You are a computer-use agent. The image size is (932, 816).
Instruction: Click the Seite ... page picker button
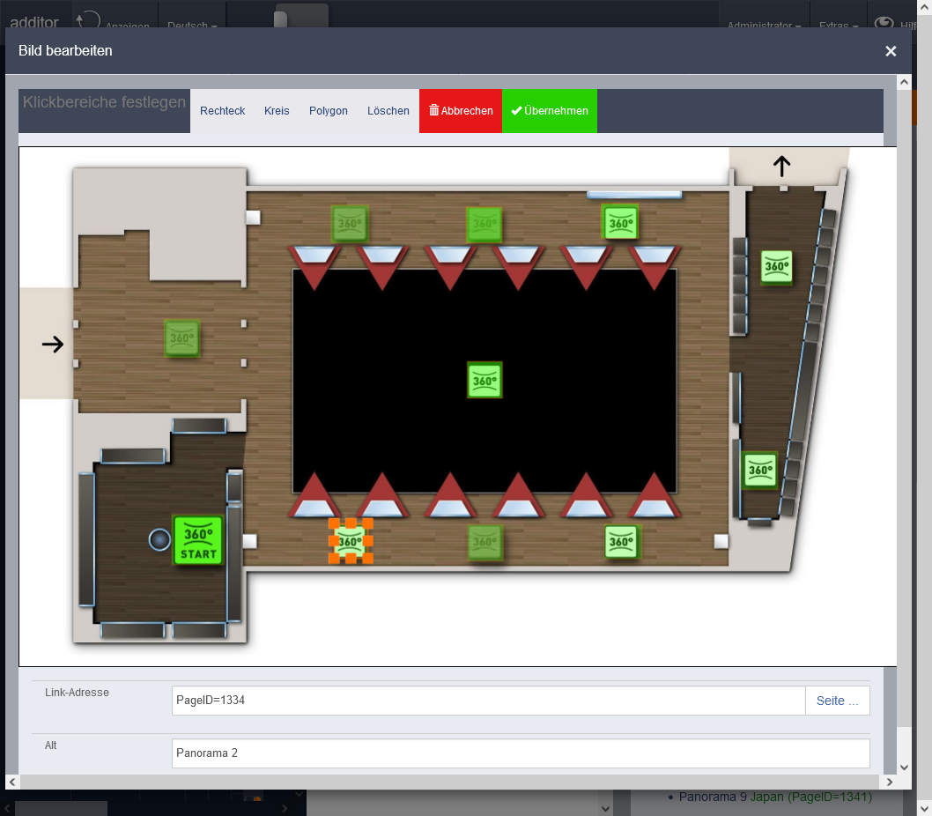[x=837, y=701]
